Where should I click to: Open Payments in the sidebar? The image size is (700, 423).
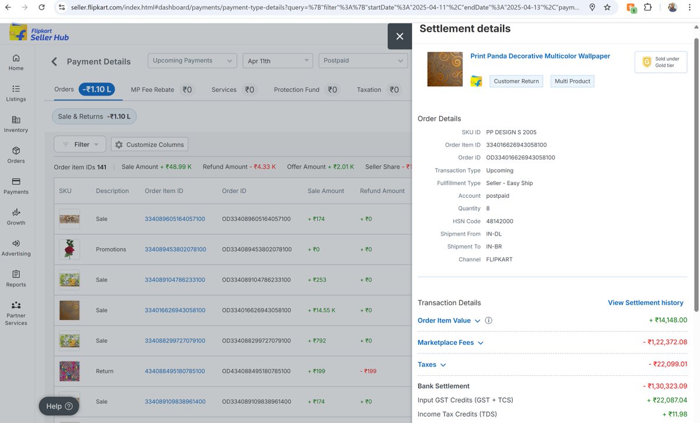point(16,186)
